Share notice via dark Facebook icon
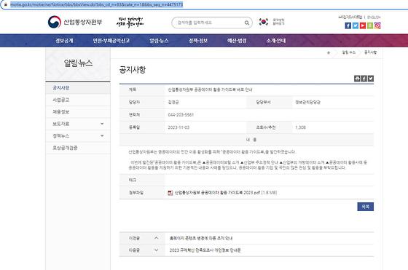This screenshot has height=270, width=408. click(x=364, y=79)
